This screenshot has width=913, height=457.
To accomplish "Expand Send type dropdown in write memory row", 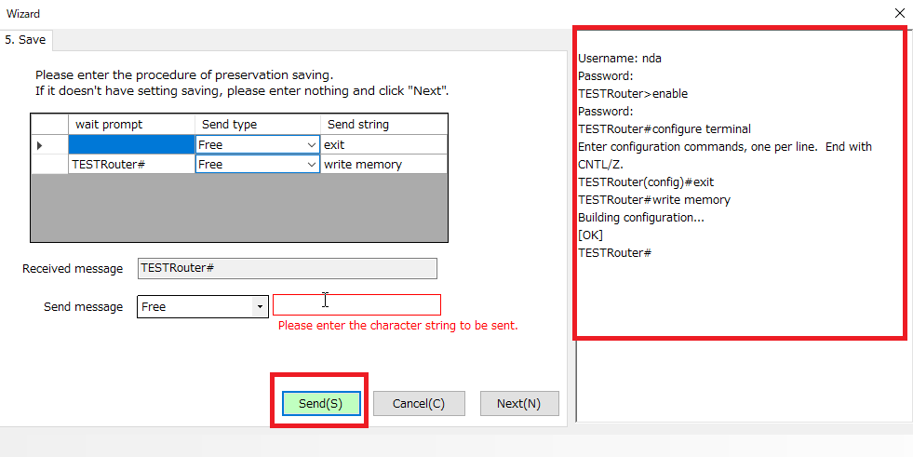I will (x=311, y=165).
